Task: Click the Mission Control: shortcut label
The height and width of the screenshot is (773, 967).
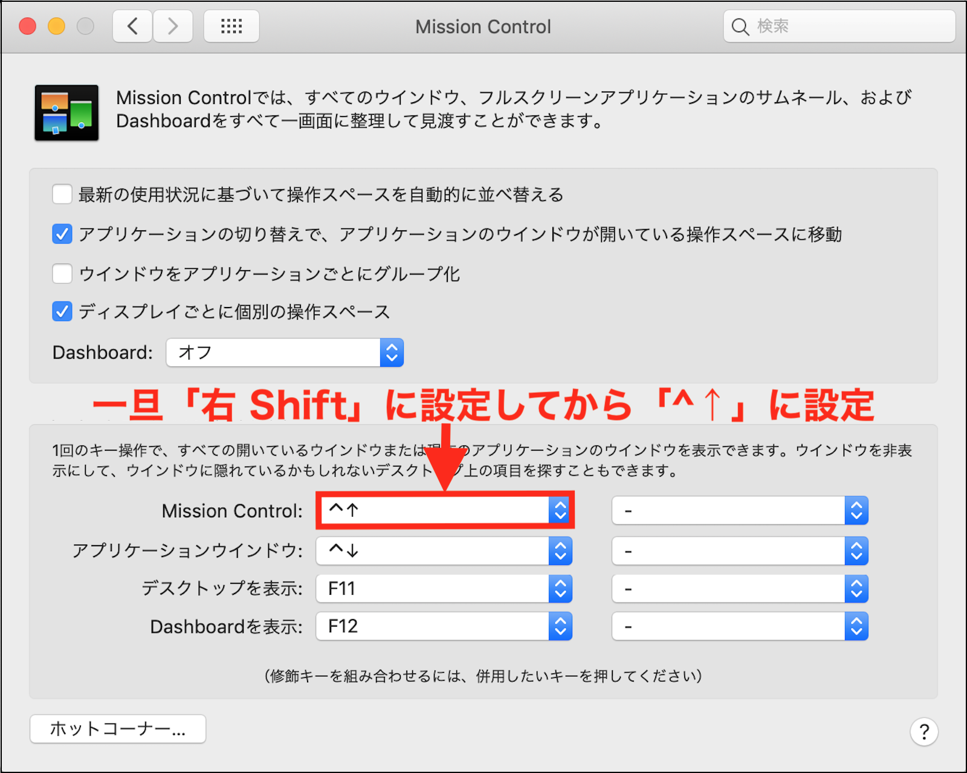Action: point(232,511)
